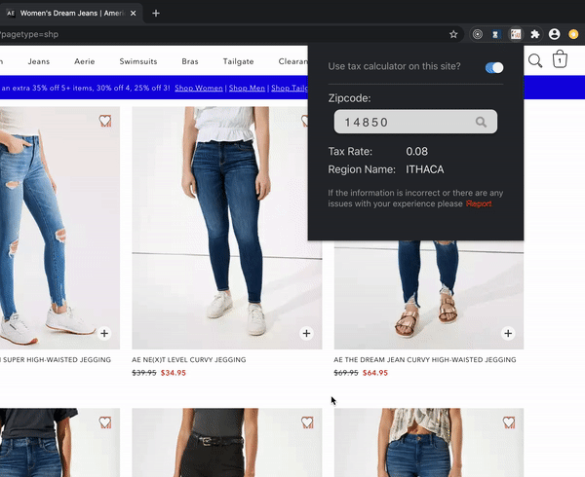Screen dimensions: 585x477
Task: Open the ripped light-wash jegging product image
Action: 59,228
